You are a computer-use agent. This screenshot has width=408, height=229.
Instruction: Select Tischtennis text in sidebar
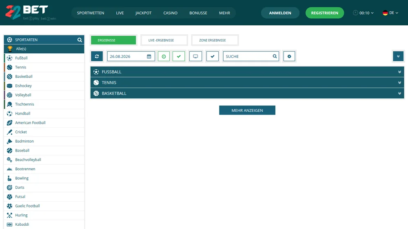tap(24, 104)
